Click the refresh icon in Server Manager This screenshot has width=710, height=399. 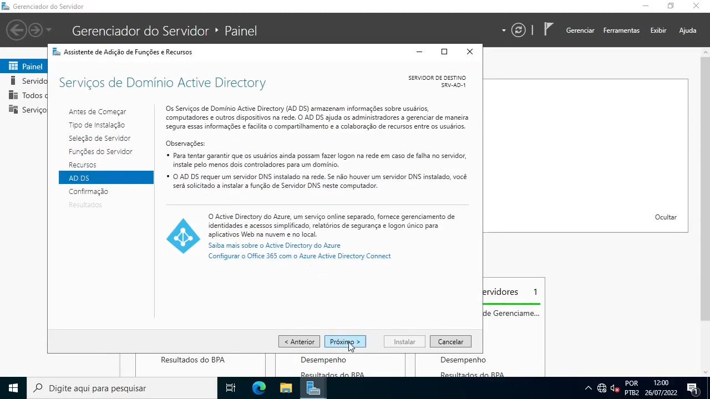tap(518, 30)
